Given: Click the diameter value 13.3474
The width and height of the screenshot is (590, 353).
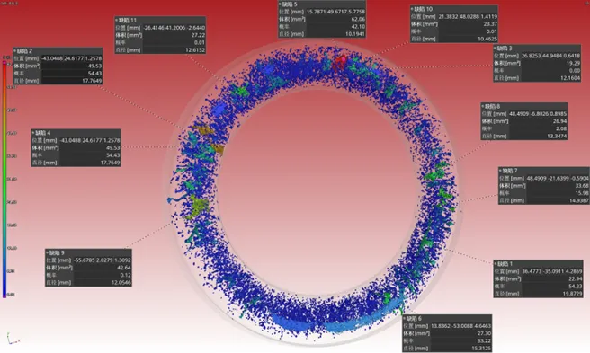Looking at the screenshot, I should coord(557,137).
